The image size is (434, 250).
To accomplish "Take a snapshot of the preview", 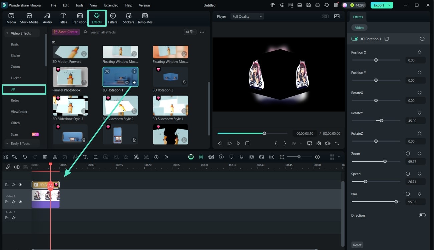I will click(319, 143).
